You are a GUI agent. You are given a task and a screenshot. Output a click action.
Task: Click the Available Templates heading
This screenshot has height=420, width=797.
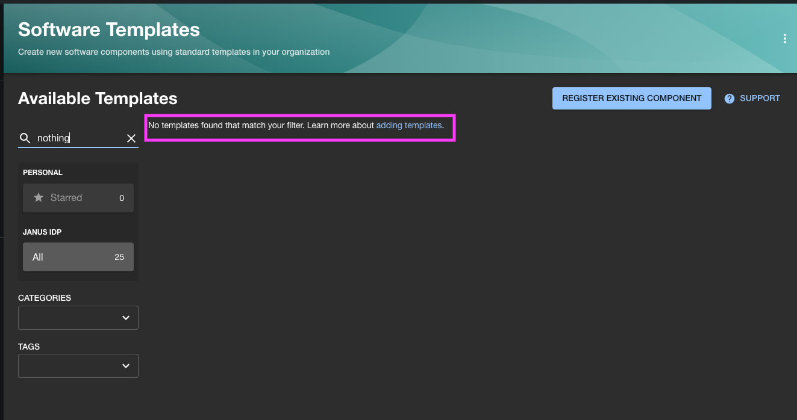click(98, 98)
